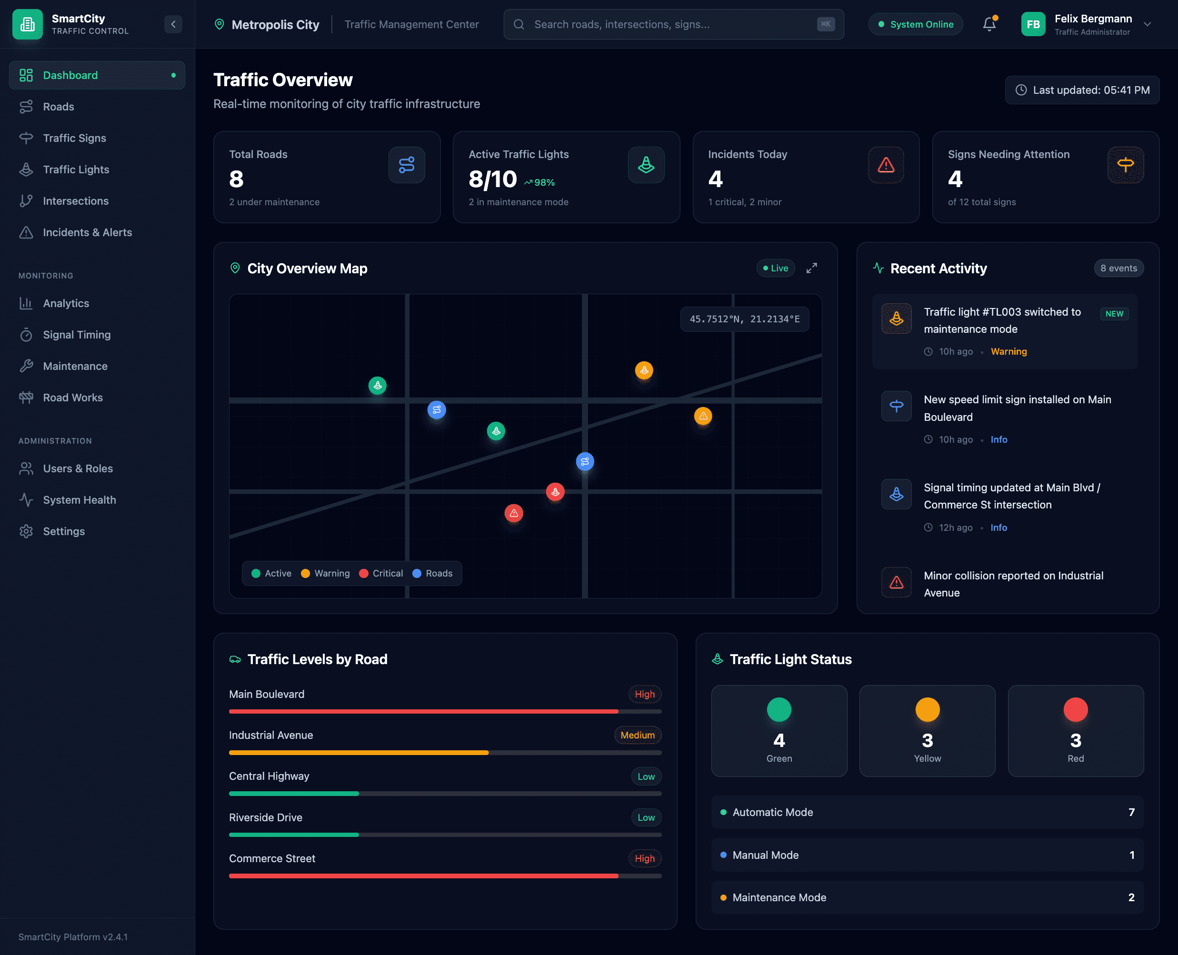Select Traffic Signs from the sidebar

click(x=74, y=138)
